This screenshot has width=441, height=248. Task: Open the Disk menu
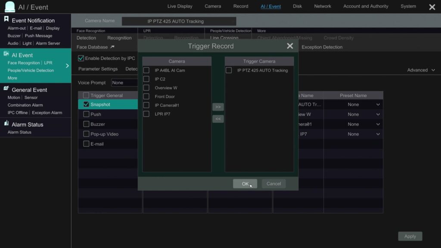point(297,6)
